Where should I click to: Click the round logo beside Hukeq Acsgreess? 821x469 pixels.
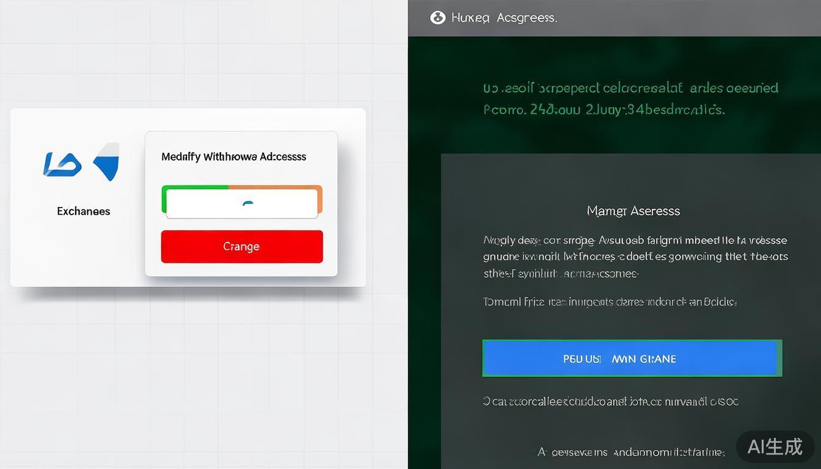pyautogui.click(x=437, y=18)
